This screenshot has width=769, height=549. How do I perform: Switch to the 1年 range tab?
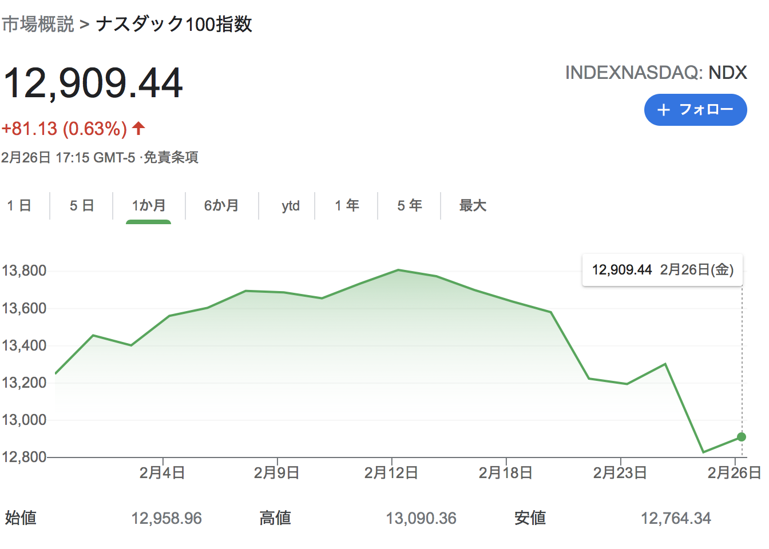click(x=347, y=205)
